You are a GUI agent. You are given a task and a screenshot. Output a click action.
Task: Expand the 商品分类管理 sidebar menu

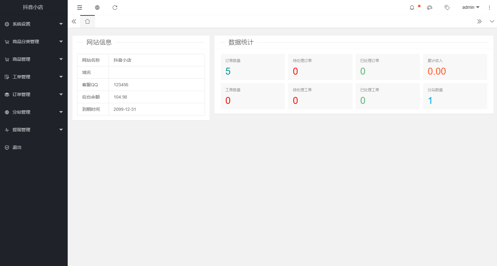[x=34, y=42]
